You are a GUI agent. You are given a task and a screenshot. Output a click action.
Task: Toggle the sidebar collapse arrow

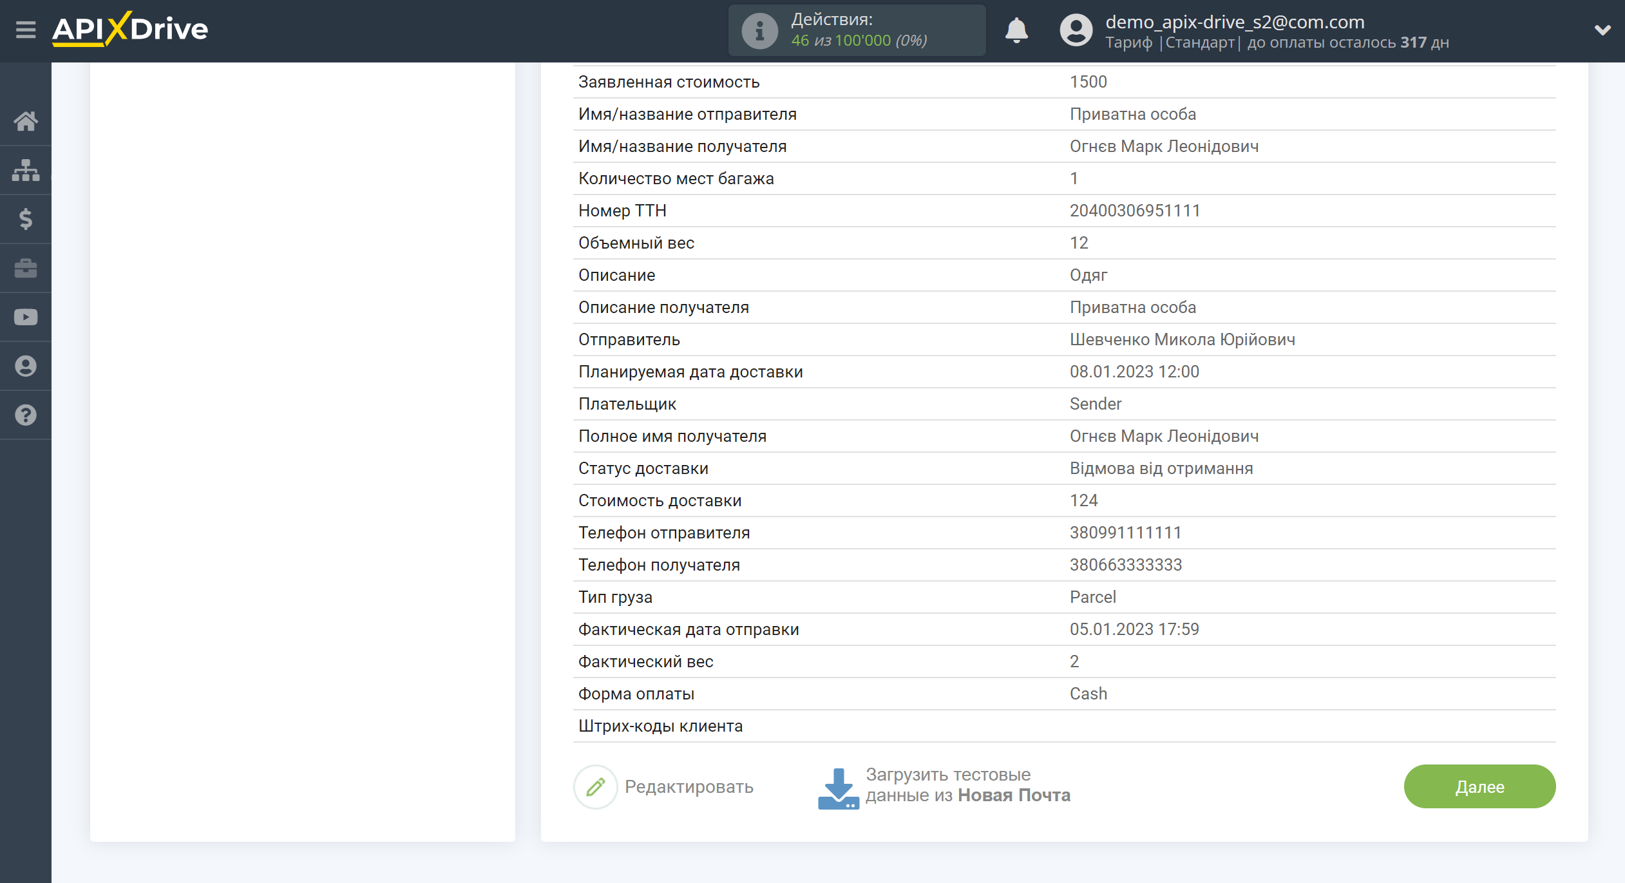(x=25, y=30)
